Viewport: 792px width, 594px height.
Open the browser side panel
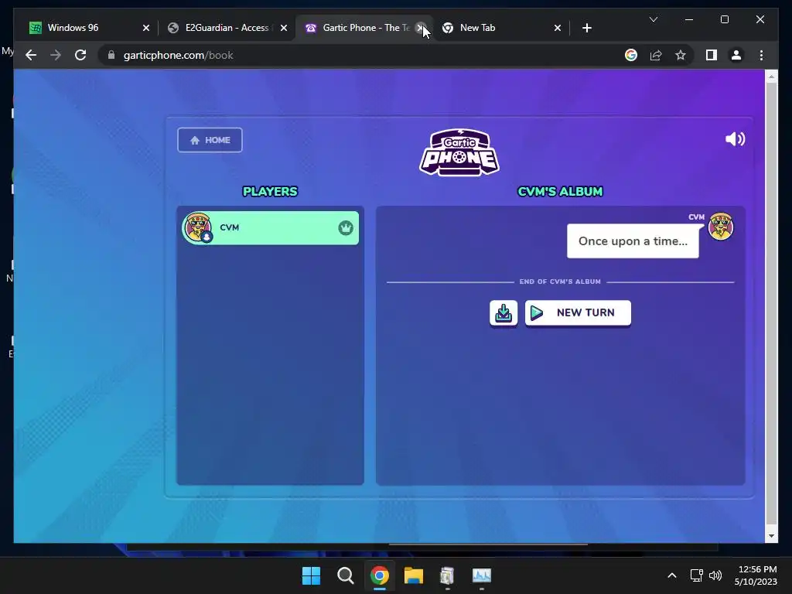coord(712,55)
